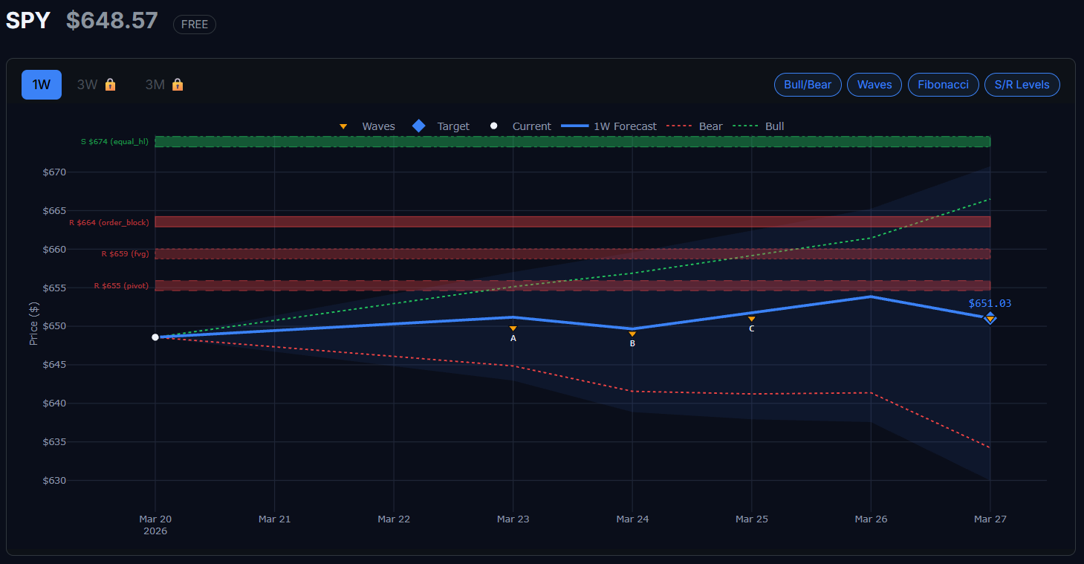
Task: Toggle the Bull/Bear overlay button
Action: tap(808, 85)
